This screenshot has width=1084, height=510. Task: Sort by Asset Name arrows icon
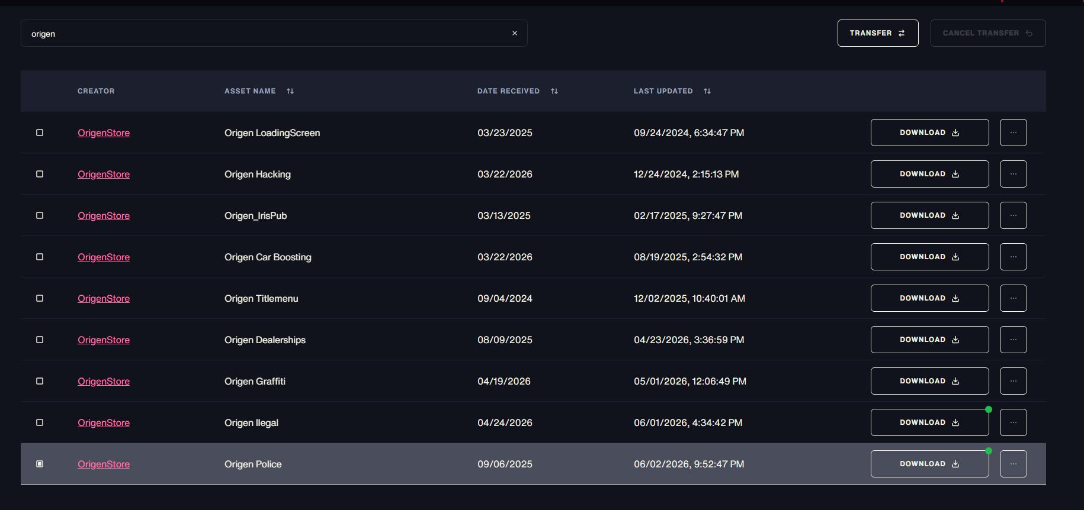pyautogui.click(x=290, y=91)
